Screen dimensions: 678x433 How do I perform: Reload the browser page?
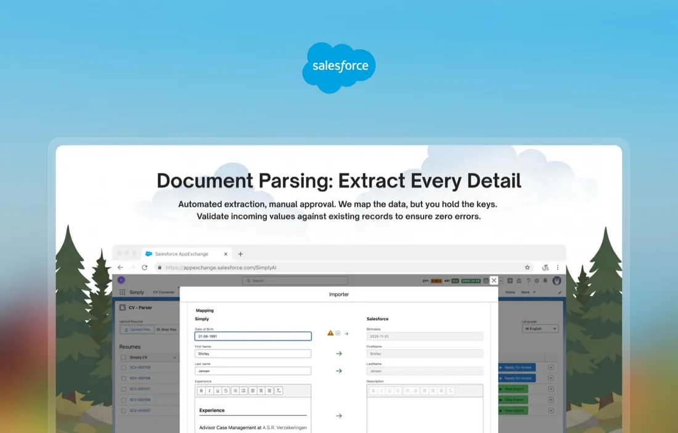click(144, 267)
